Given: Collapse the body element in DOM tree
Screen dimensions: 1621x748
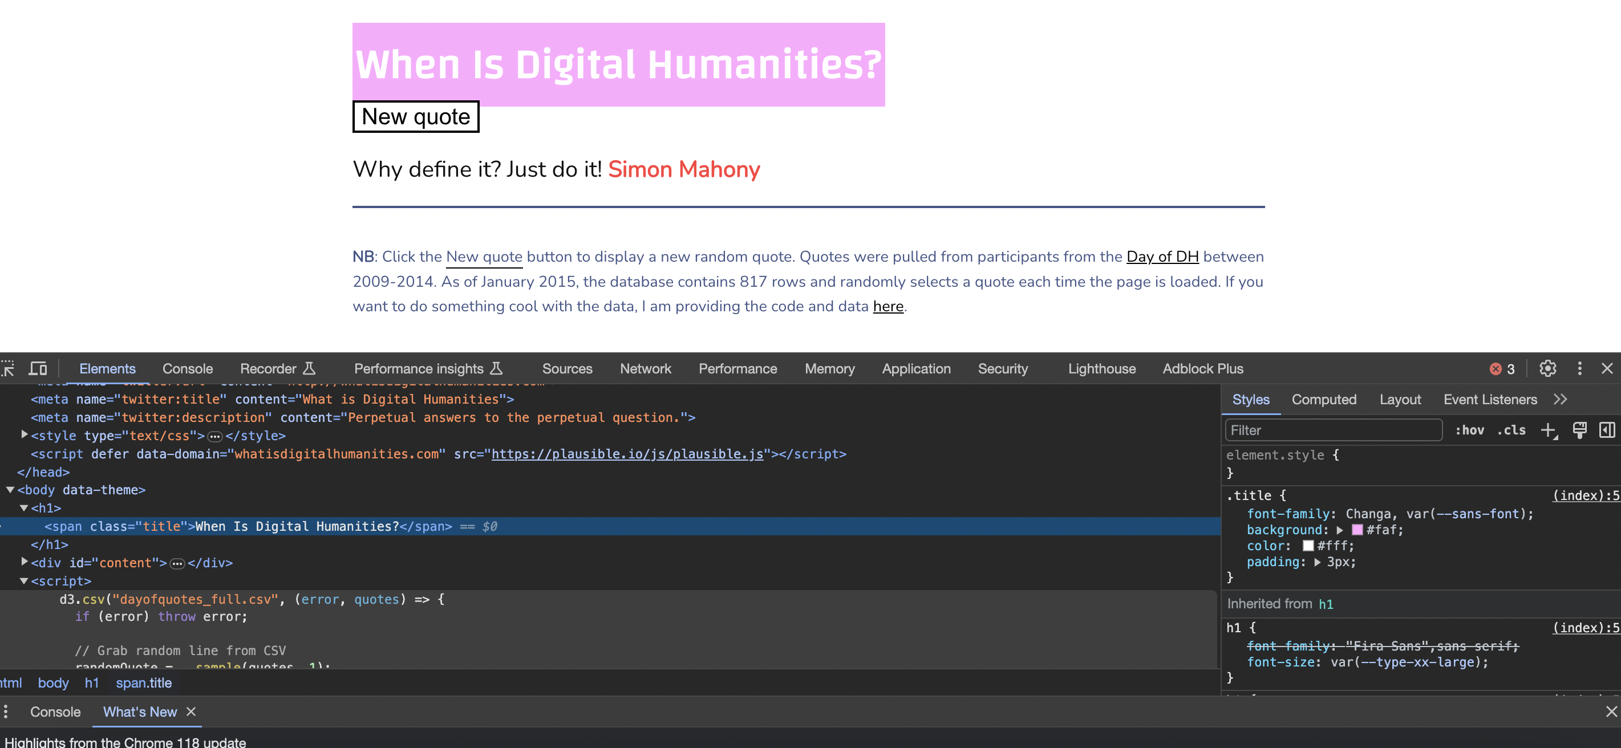Looking at the screenshot, I should (10, 489).
